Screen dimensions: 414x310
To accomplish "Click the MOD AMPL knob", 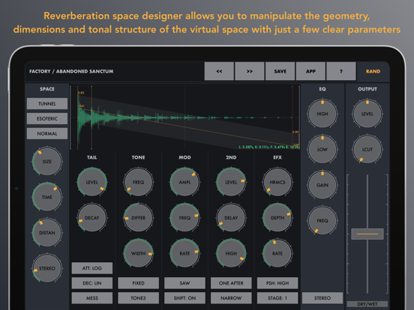I will 184,182.
